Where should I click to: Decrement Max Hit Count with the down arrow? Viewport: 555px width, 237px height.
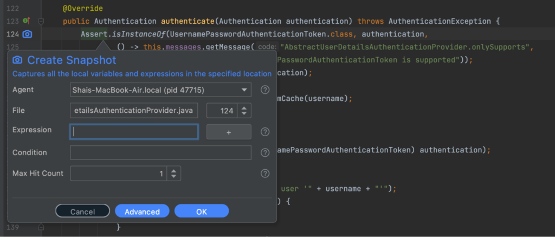[173, 177]
